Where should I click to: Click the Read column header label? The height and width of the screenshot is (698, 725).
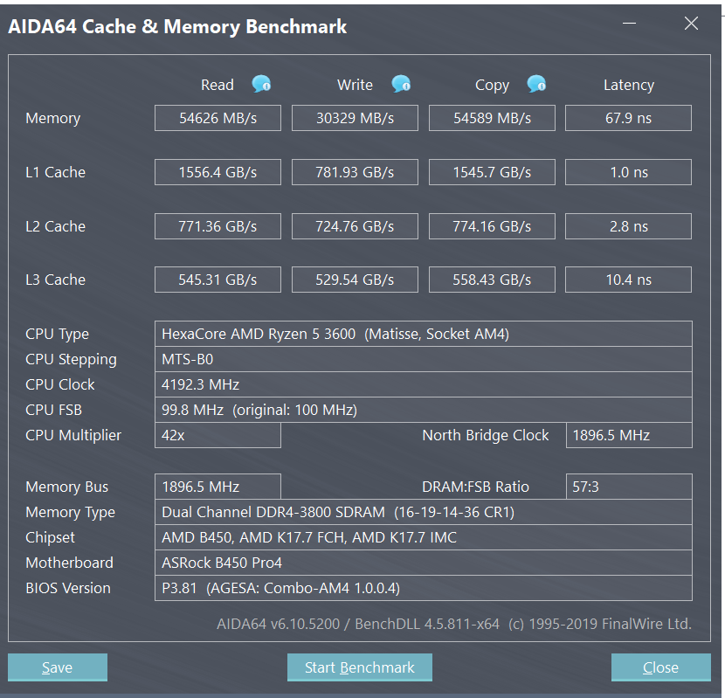pyautogui.click(x=217, y=85)
